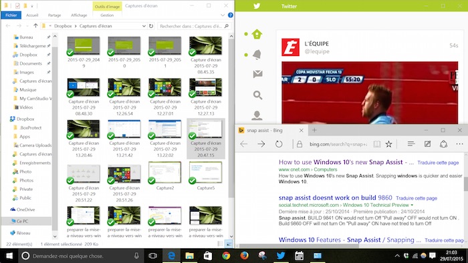Click Cortana microphone icon

click(136, 256)
